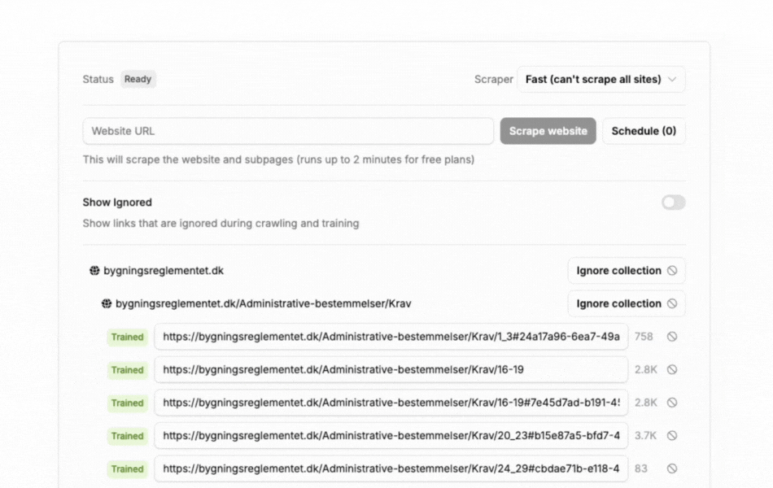773x488 pixels.
Task: Ignore collection for Administrative-bestemmelser/Krav
Action: coord(626,303)
